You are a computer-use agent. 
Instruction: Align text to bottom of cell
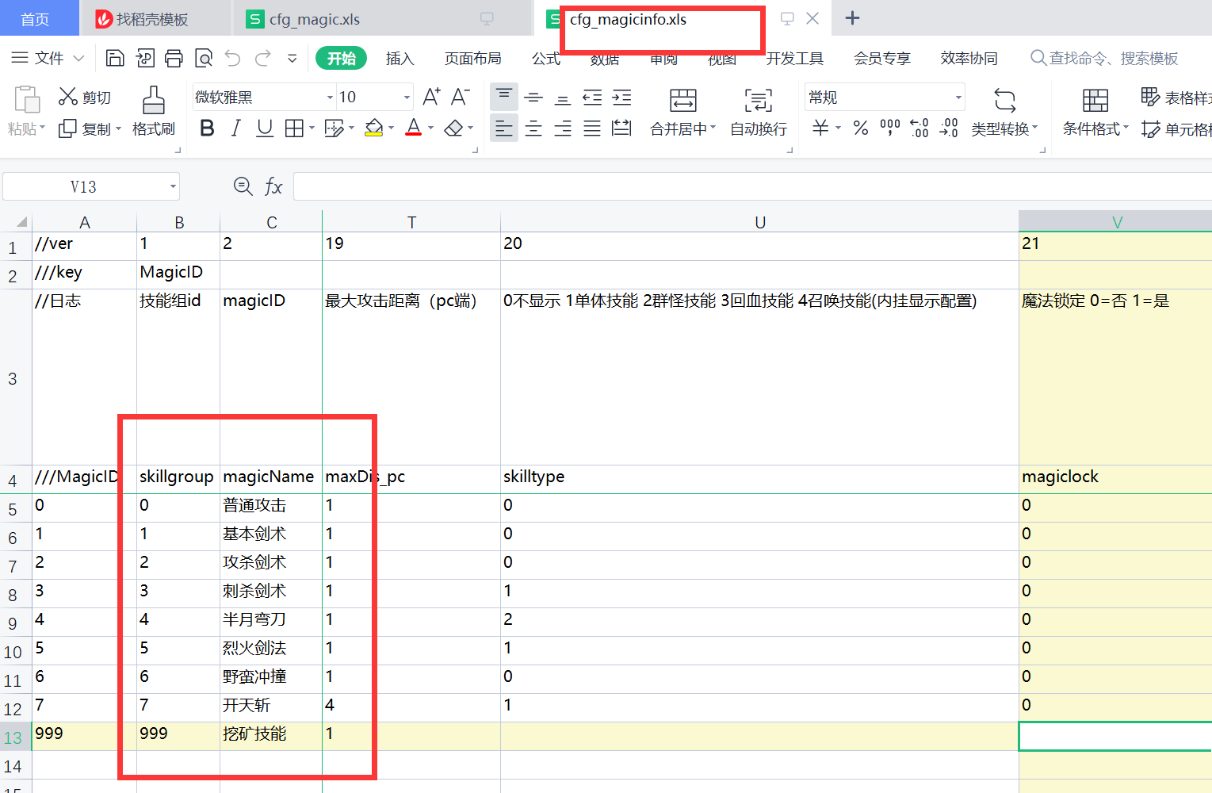coord(563,98)
